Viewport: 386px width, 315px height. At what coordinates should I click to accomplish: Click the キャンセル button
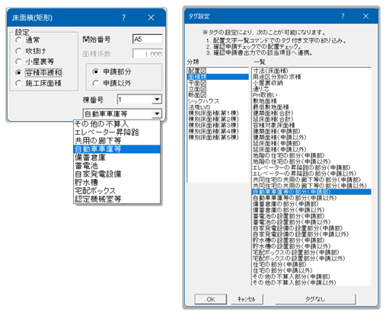pyautogui.click(x=247, y=299)
